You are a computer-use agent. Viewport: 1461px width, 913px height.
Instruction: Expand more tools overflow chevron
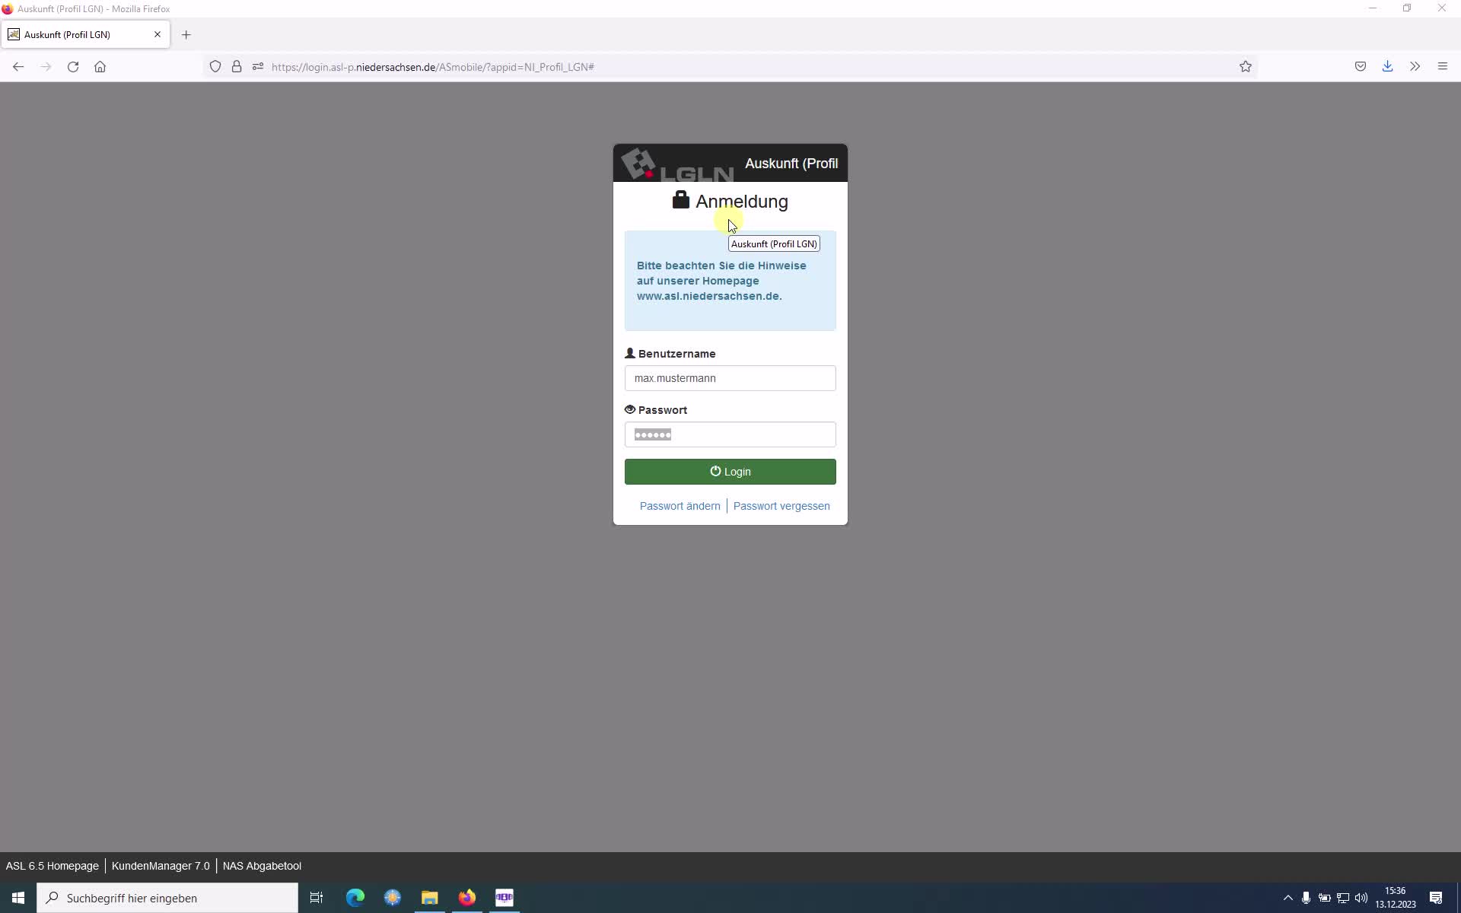tap(1415, 67)
